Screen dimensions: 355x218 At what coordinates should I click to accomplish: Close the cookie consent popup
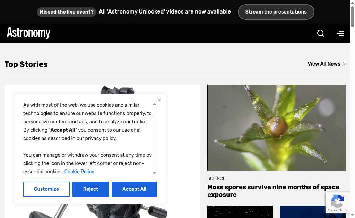point(159,100)
